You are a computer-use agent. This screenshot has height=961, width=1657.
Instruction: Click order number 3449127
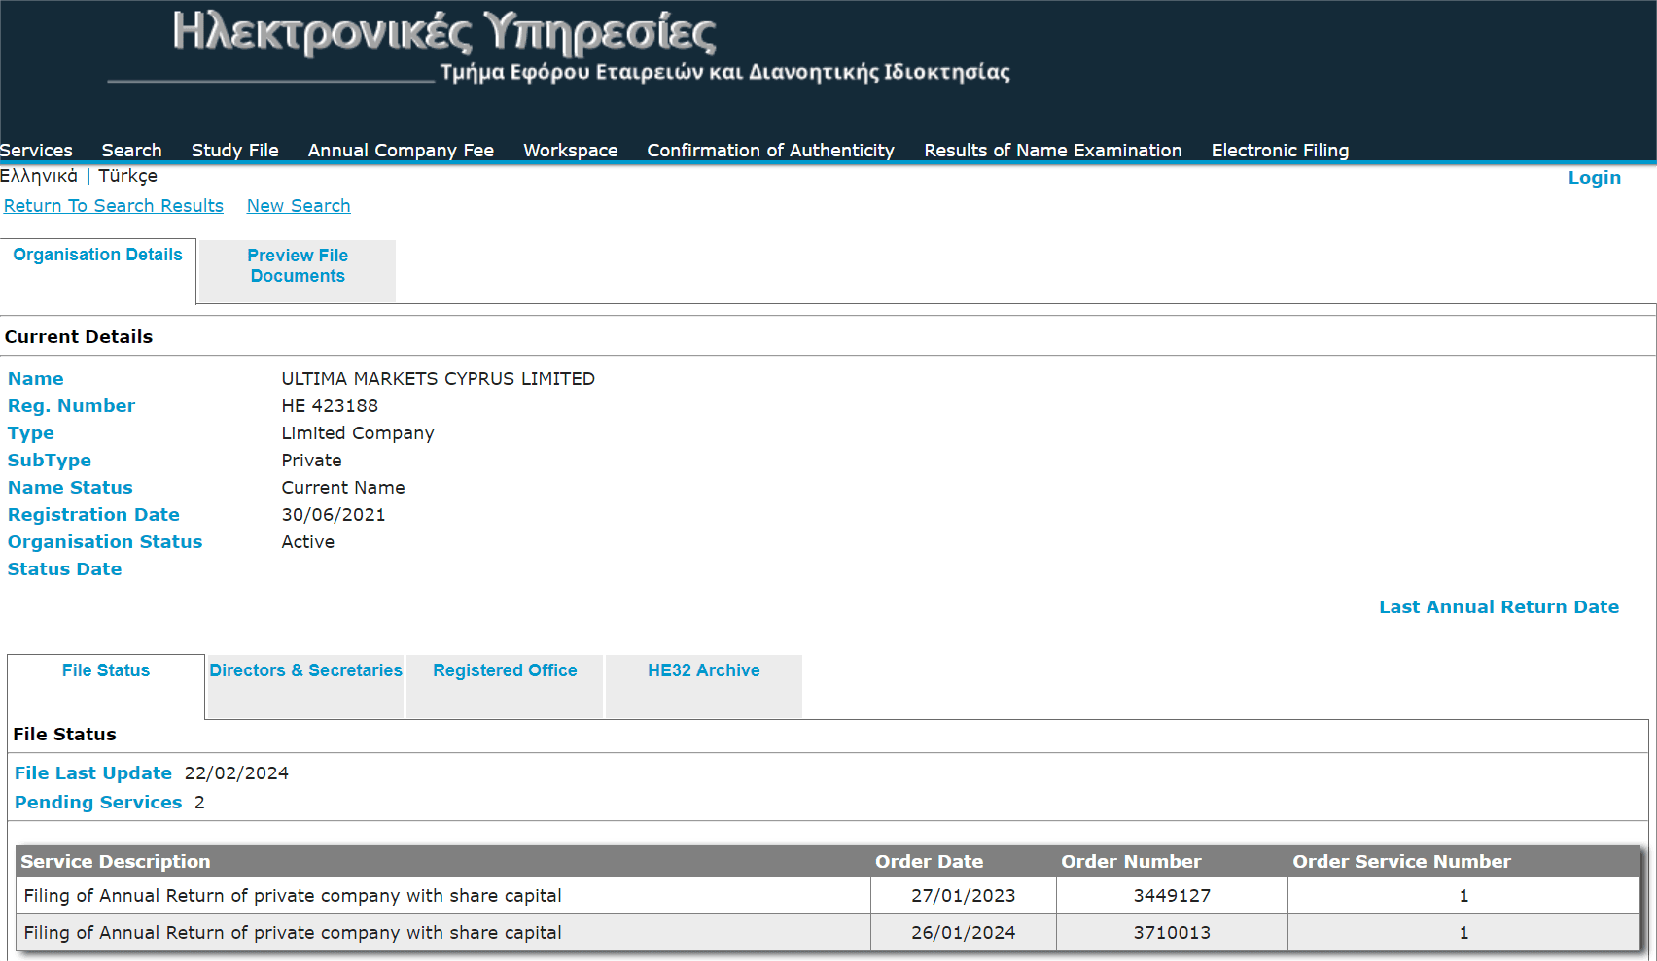click(x=1172, y=896)
